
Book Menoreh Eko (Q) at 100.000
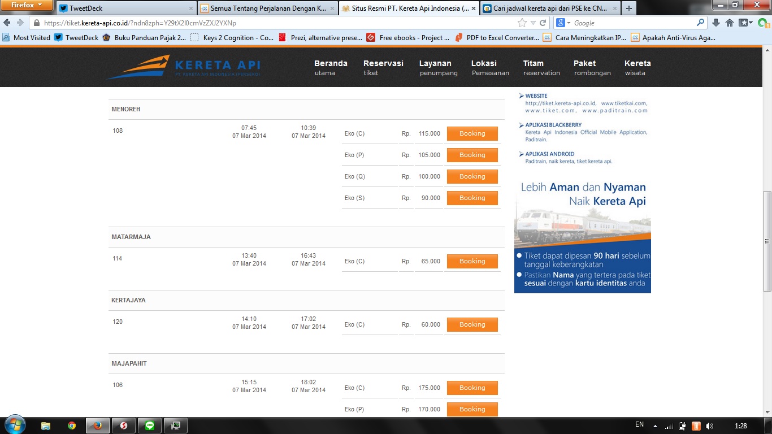coord(472,176)
